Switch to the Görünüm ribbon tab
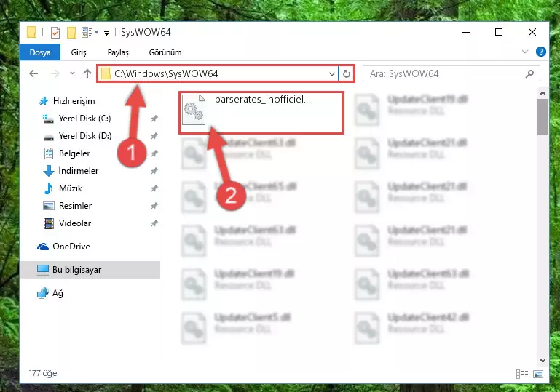Image resolution: width=560 pixels, height=392 pixels. [x=165, y=52]
